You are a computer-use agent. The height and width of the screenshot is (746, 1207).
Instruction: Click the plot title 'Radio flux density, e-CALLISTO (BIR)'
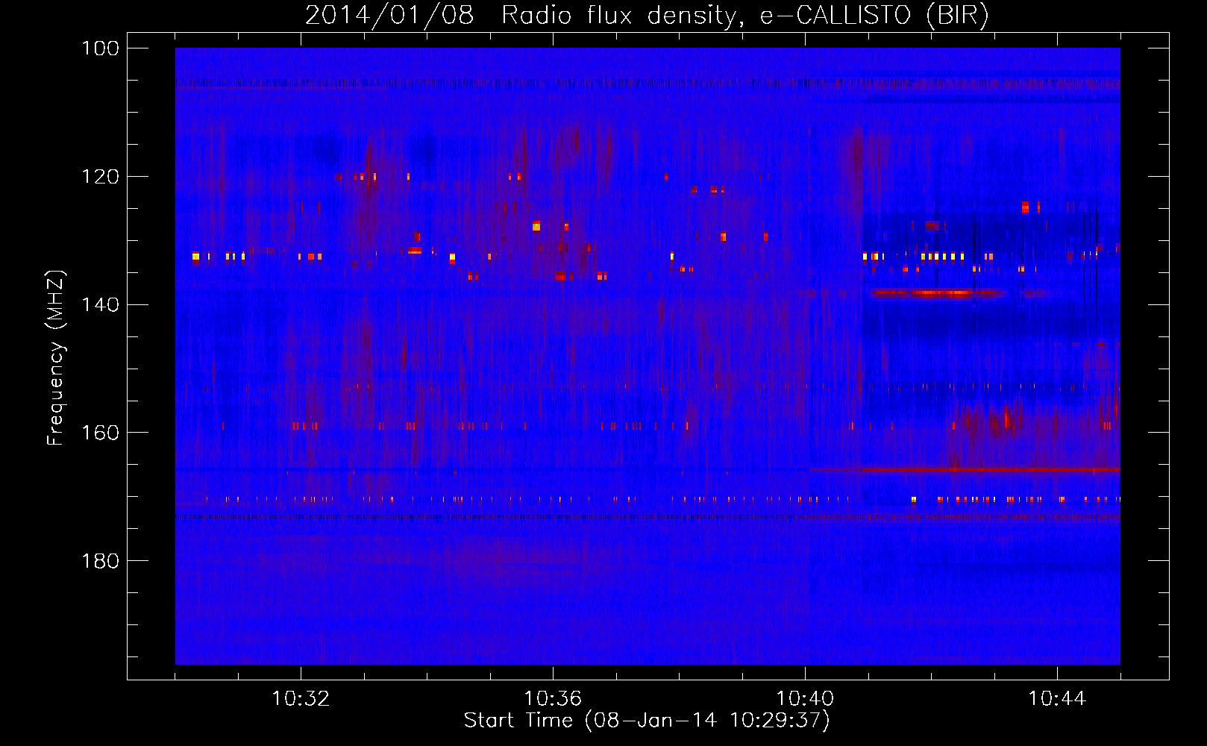[x=744, y=15]
